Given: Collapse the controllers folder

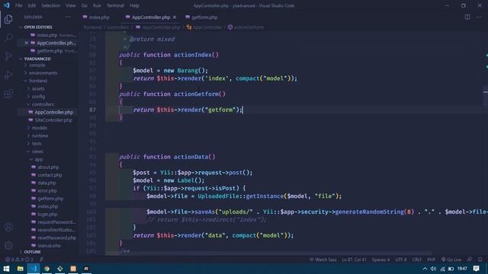Looking at the screenshot, I should click(x=43, y=104).
